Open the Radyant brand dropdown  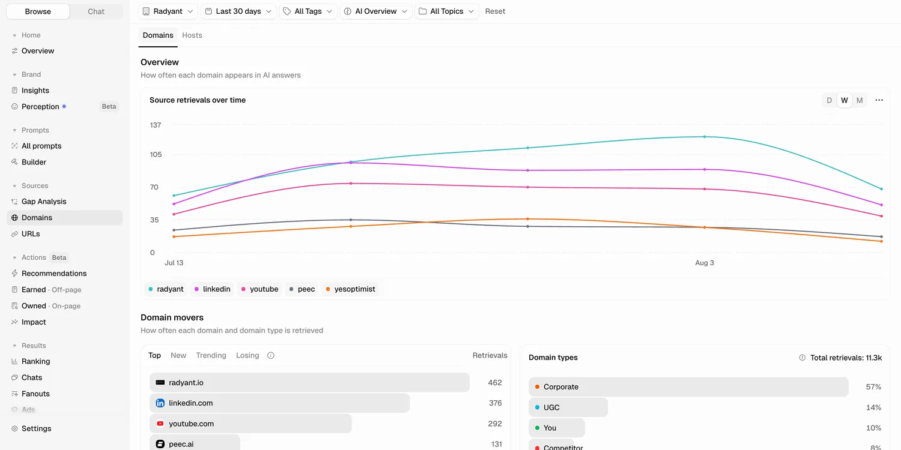pyautogui.click(x=168, y=11)
